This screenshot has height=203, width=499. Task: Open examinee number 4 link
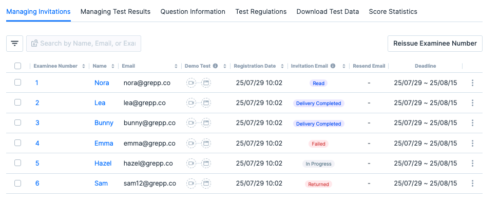point(37,143)
